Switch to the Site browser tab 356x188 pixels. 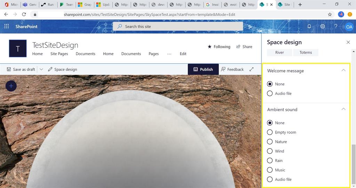(x=285, y=5)
